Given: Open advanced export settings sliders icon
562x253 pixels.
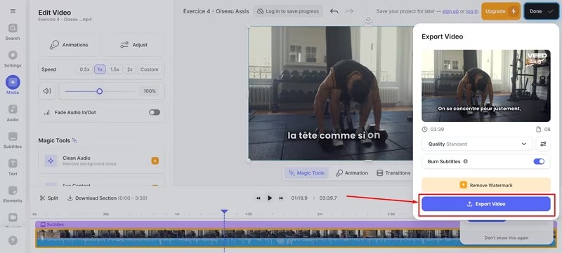Looking at the screenshot, I should coord(543,144).
